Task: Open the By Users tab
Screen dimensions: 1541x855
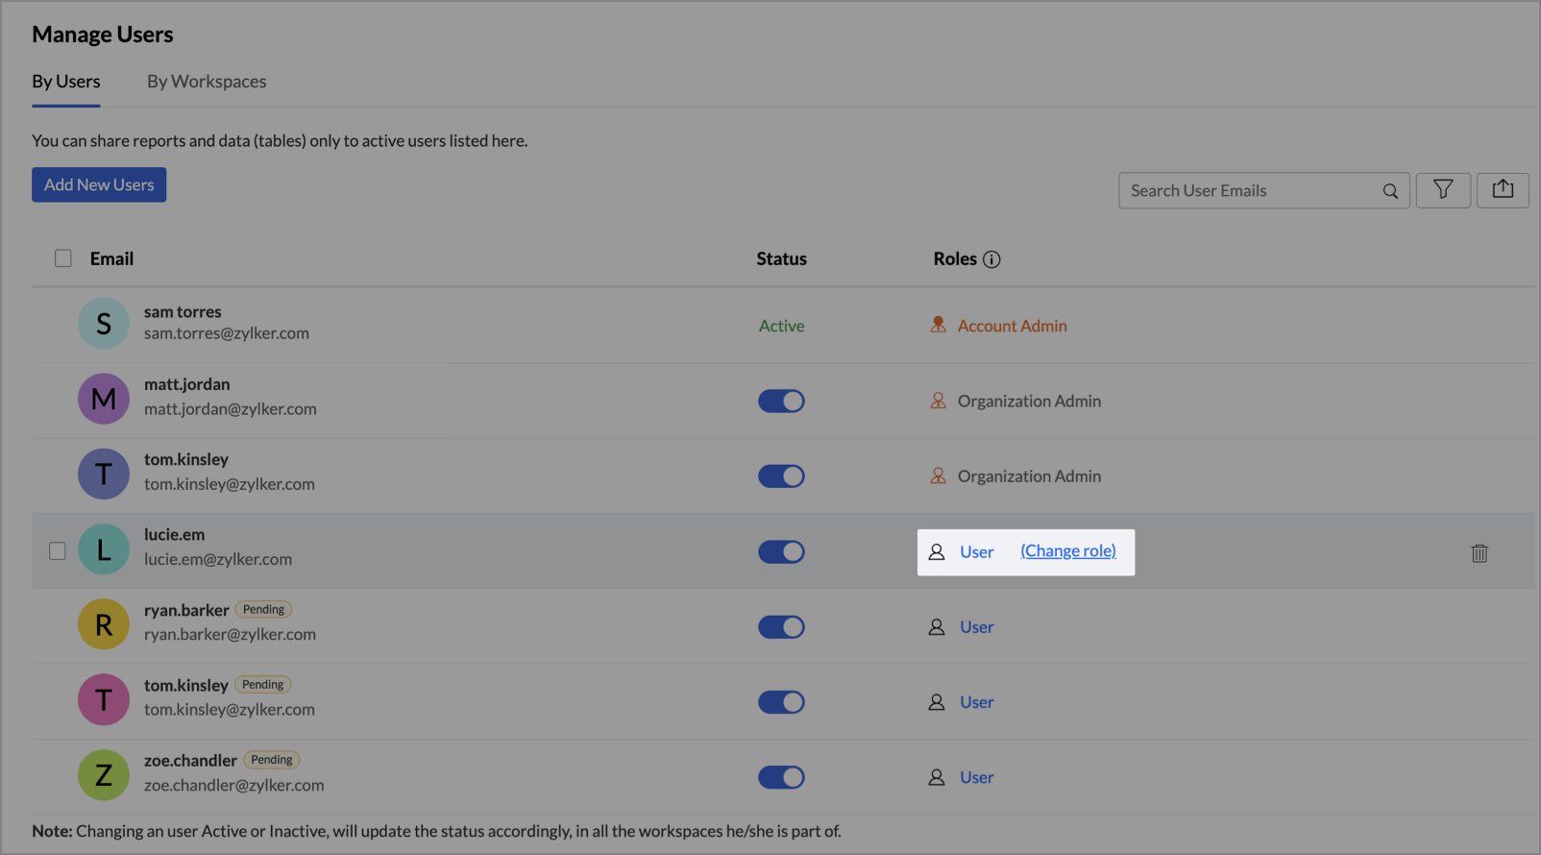Action: click(x=66, y=82)
